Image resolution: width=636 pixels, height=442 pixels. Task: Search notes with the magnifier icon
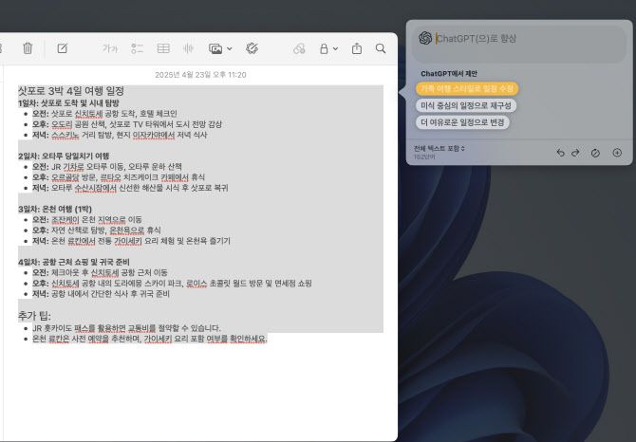(x=381, y=48)
